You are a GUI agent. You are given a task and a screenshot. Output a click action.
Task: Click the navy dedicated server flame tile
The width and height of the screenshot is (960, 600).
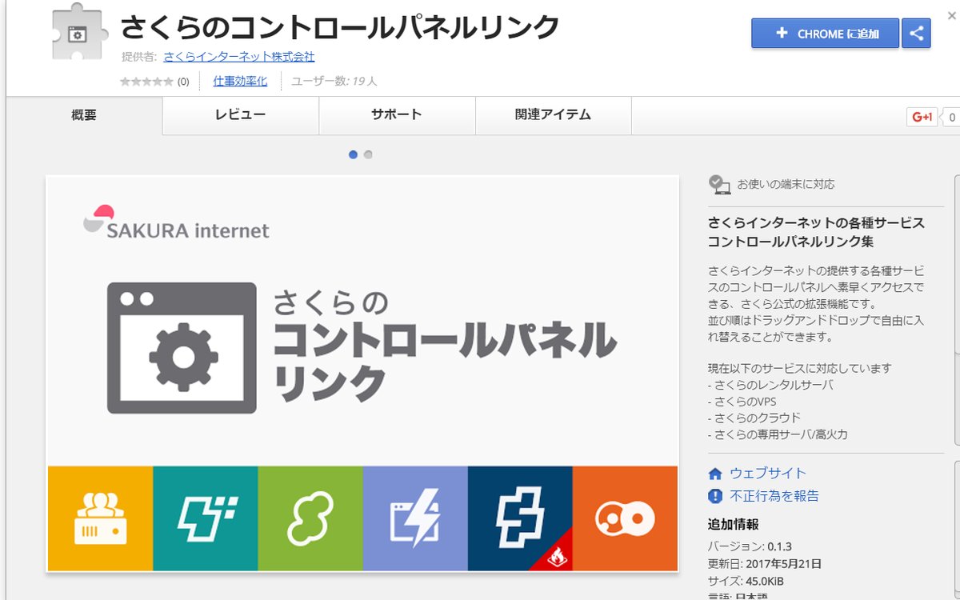[x=520, y=518]
